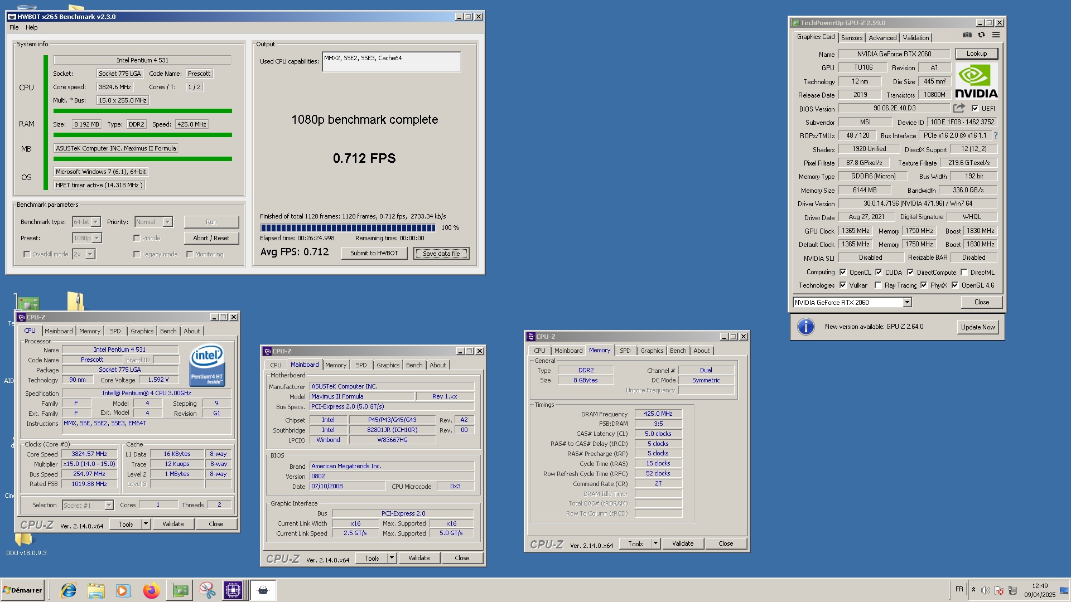
Task: Click the BIOS export share icon
Action: [959, 108]
